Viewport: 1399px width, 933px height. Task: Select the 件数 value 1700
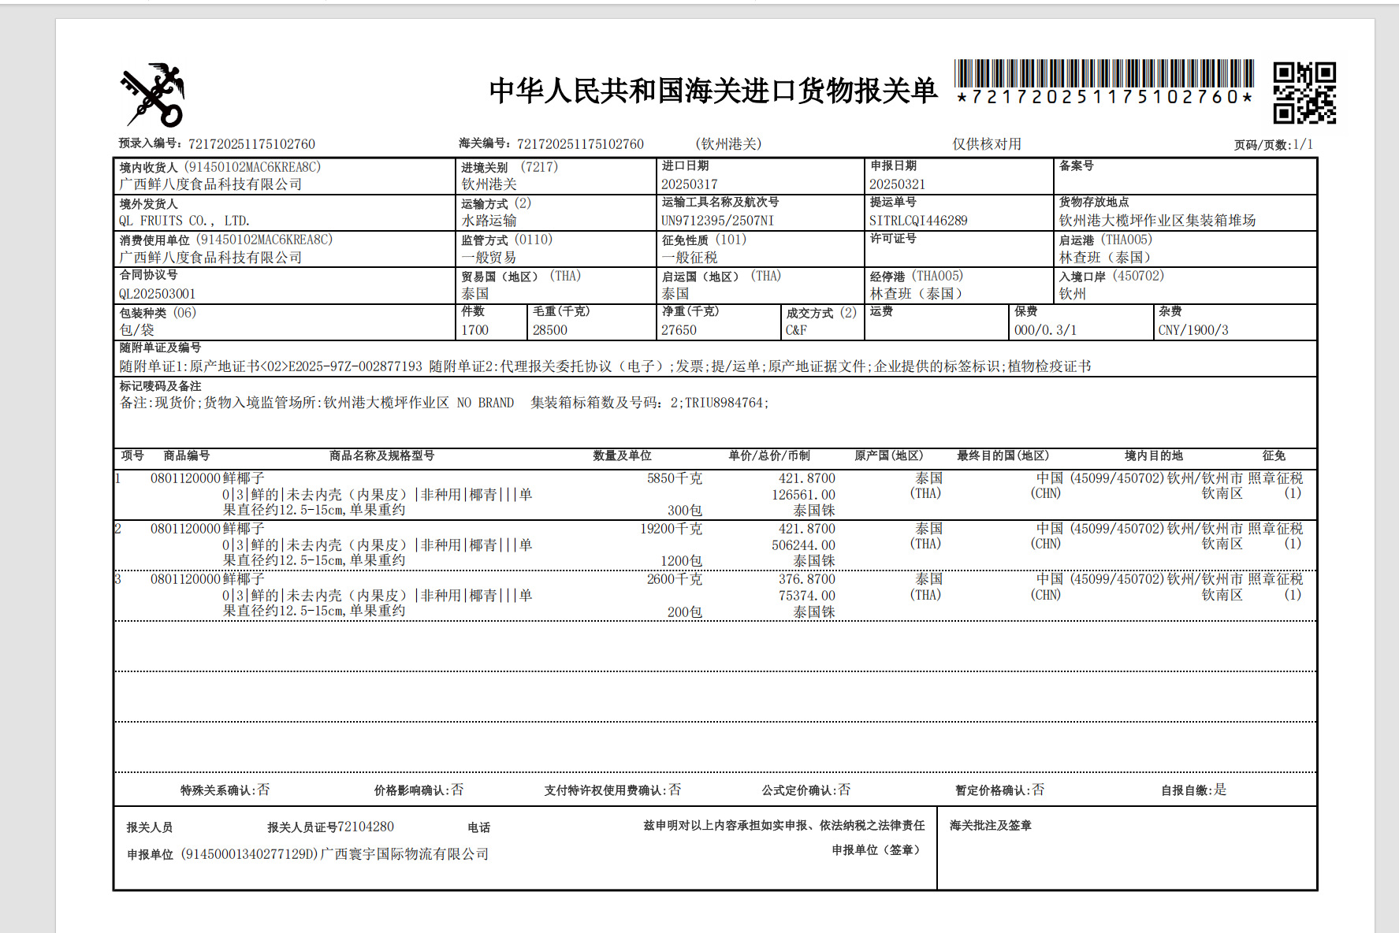(x=475, y=330)
